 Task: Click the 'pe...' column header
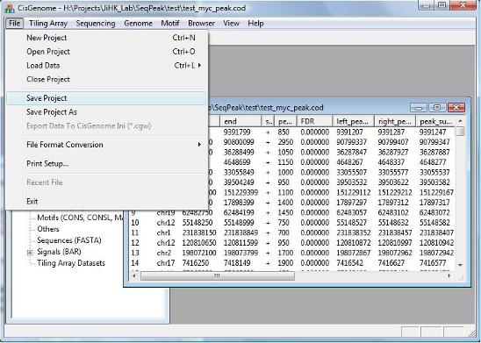point(285,121)
